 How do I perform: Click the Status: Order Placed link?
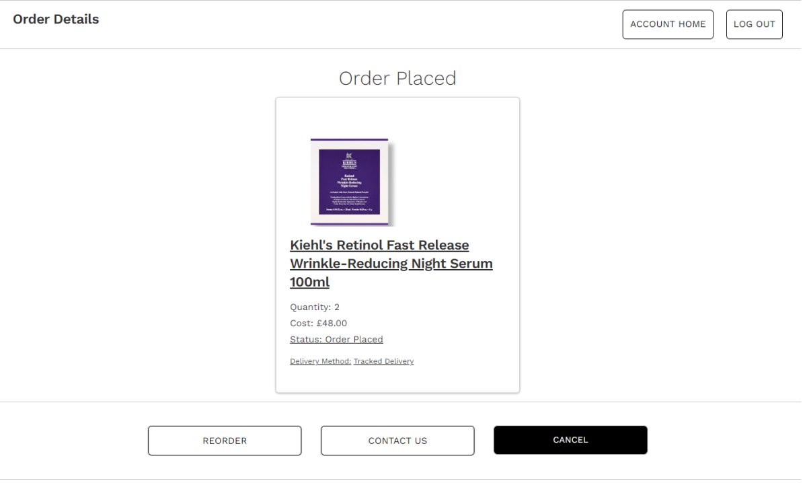(x=336, y=340)
